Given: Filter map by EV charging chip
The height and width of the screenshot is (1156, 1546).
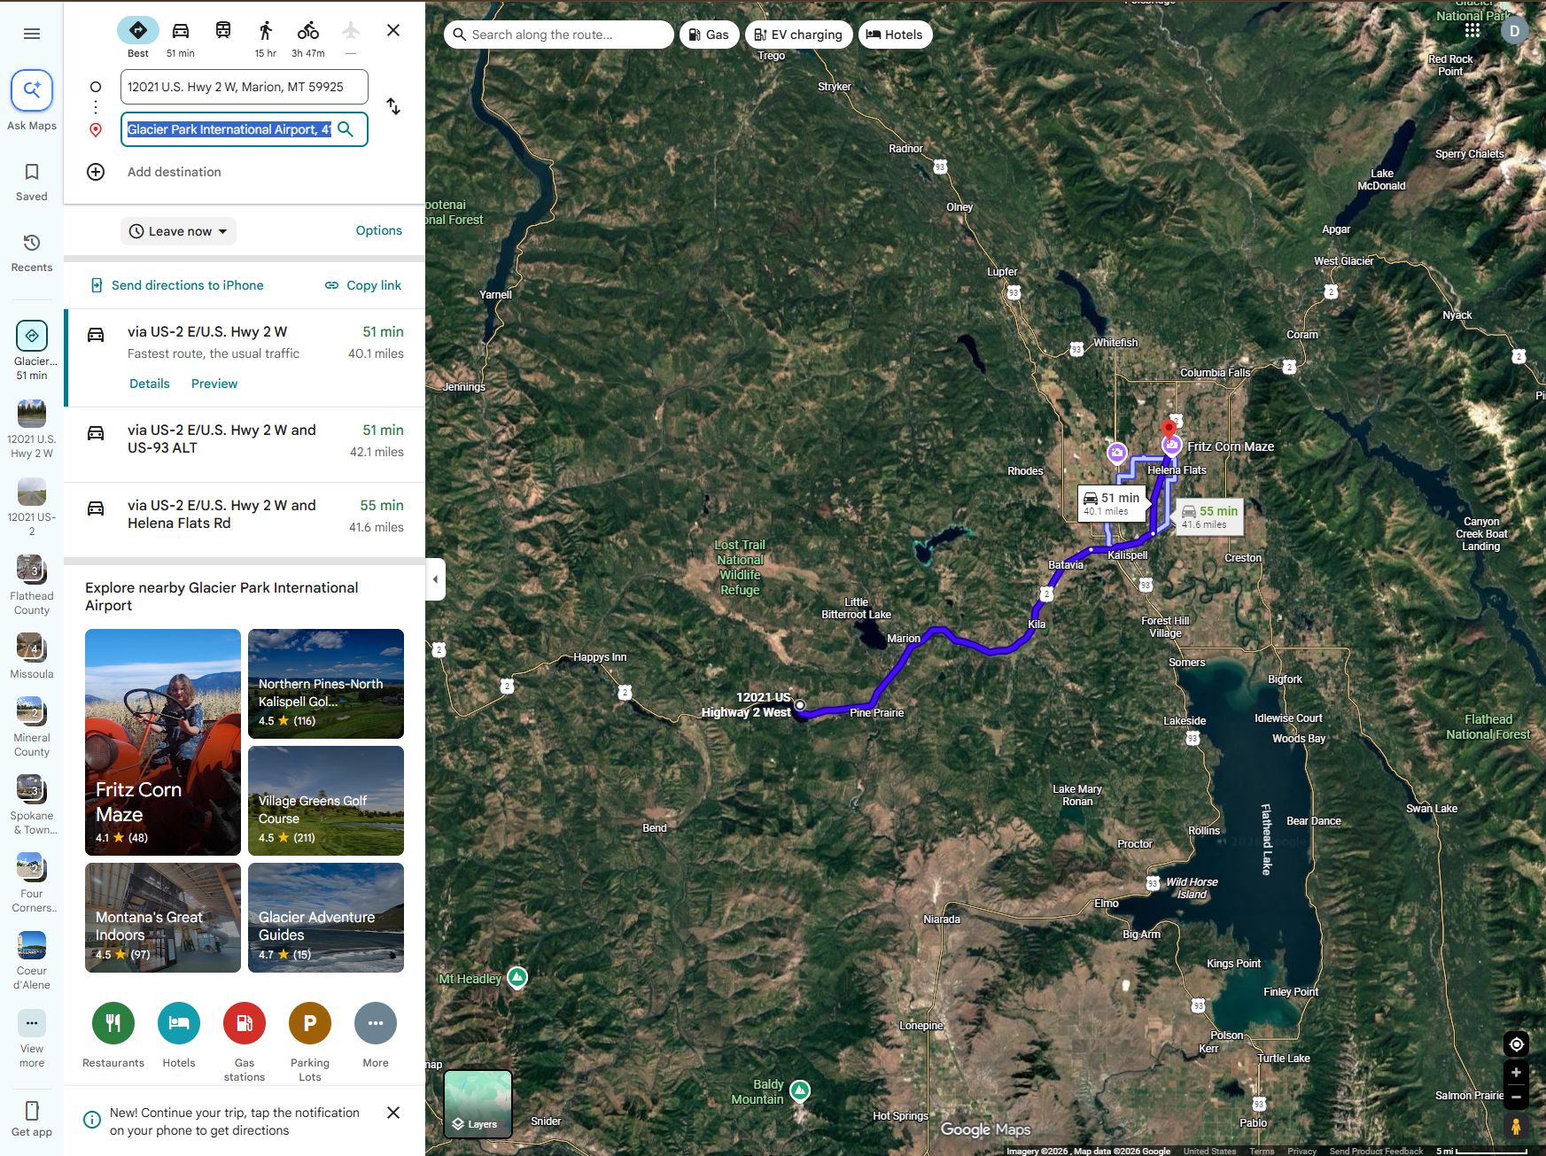Looking at the screenshot, I should point(799,35).
